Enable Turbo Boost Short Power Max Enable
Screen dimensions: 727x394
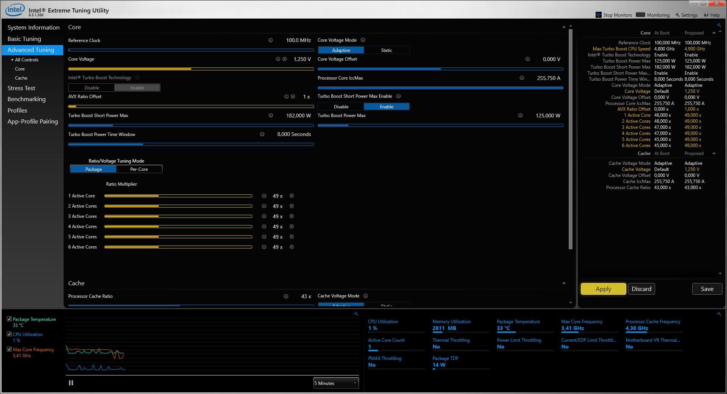(387, 106)
